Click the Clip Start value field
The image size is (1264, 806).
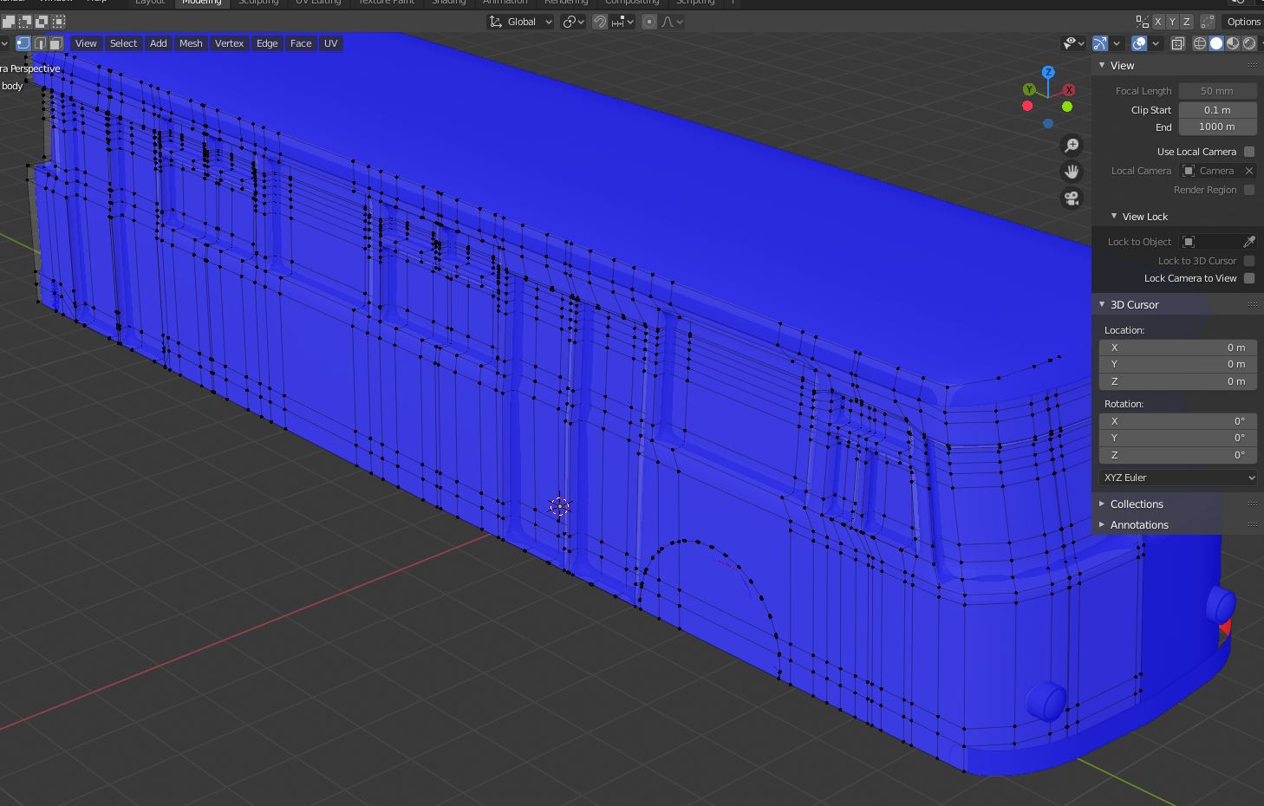1216,110
